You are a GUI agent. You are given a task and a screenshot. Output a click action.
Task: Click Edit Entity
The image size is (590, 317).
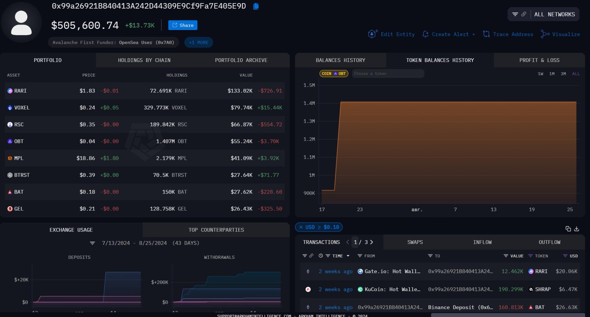click(391, 34)
